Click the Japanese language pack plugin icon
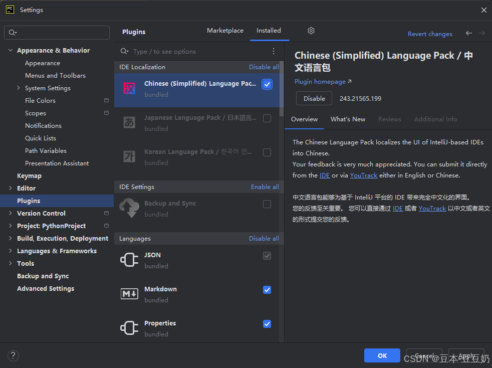The image size is (492, 368). tap(129, 122)
